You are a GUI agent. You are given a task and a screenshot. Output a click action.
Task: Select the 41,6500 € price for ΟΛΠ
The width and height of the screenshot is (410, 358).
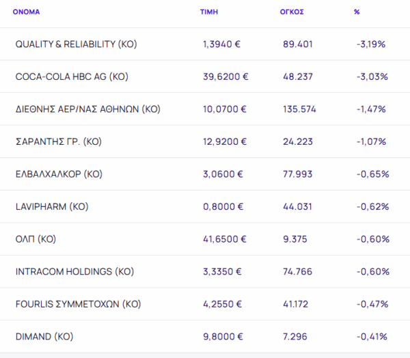coord(224,239)
